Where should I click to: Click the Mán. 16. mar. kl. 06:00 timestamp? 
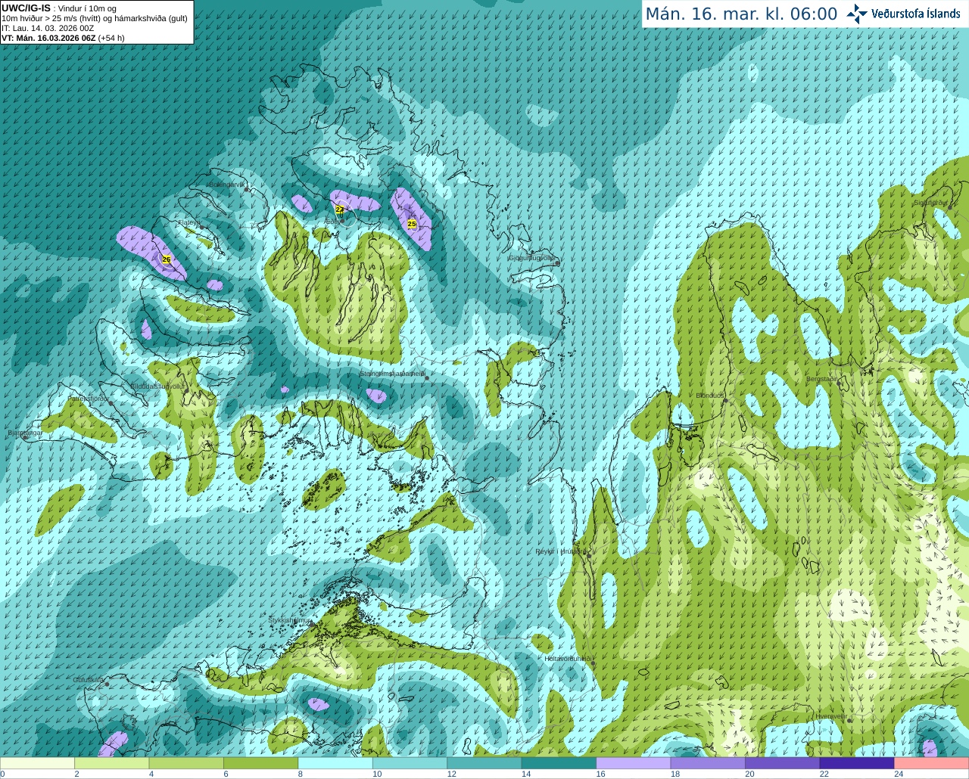(741, 14)
